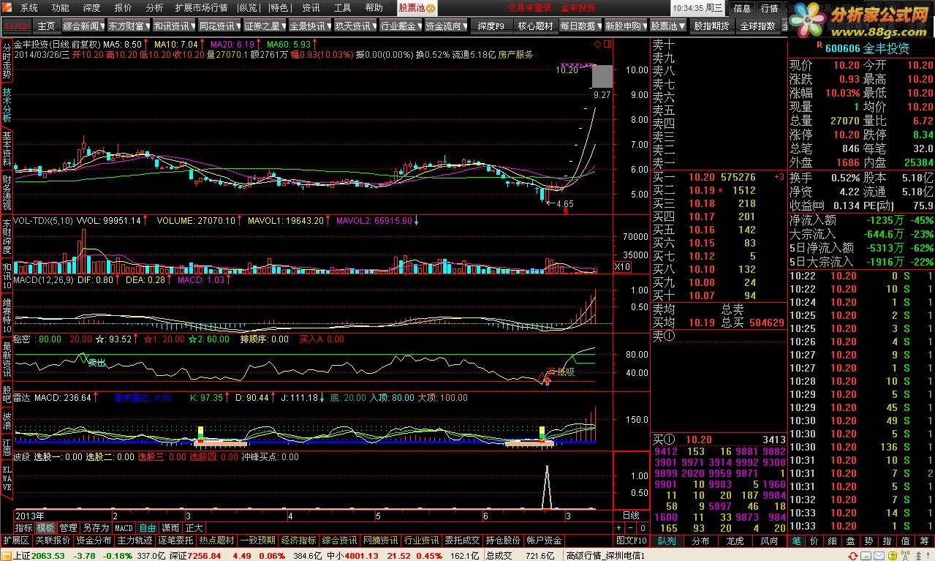Switch to the 东财深度 side tab
This screenshot has width=935, height=561.
point(7,236)
